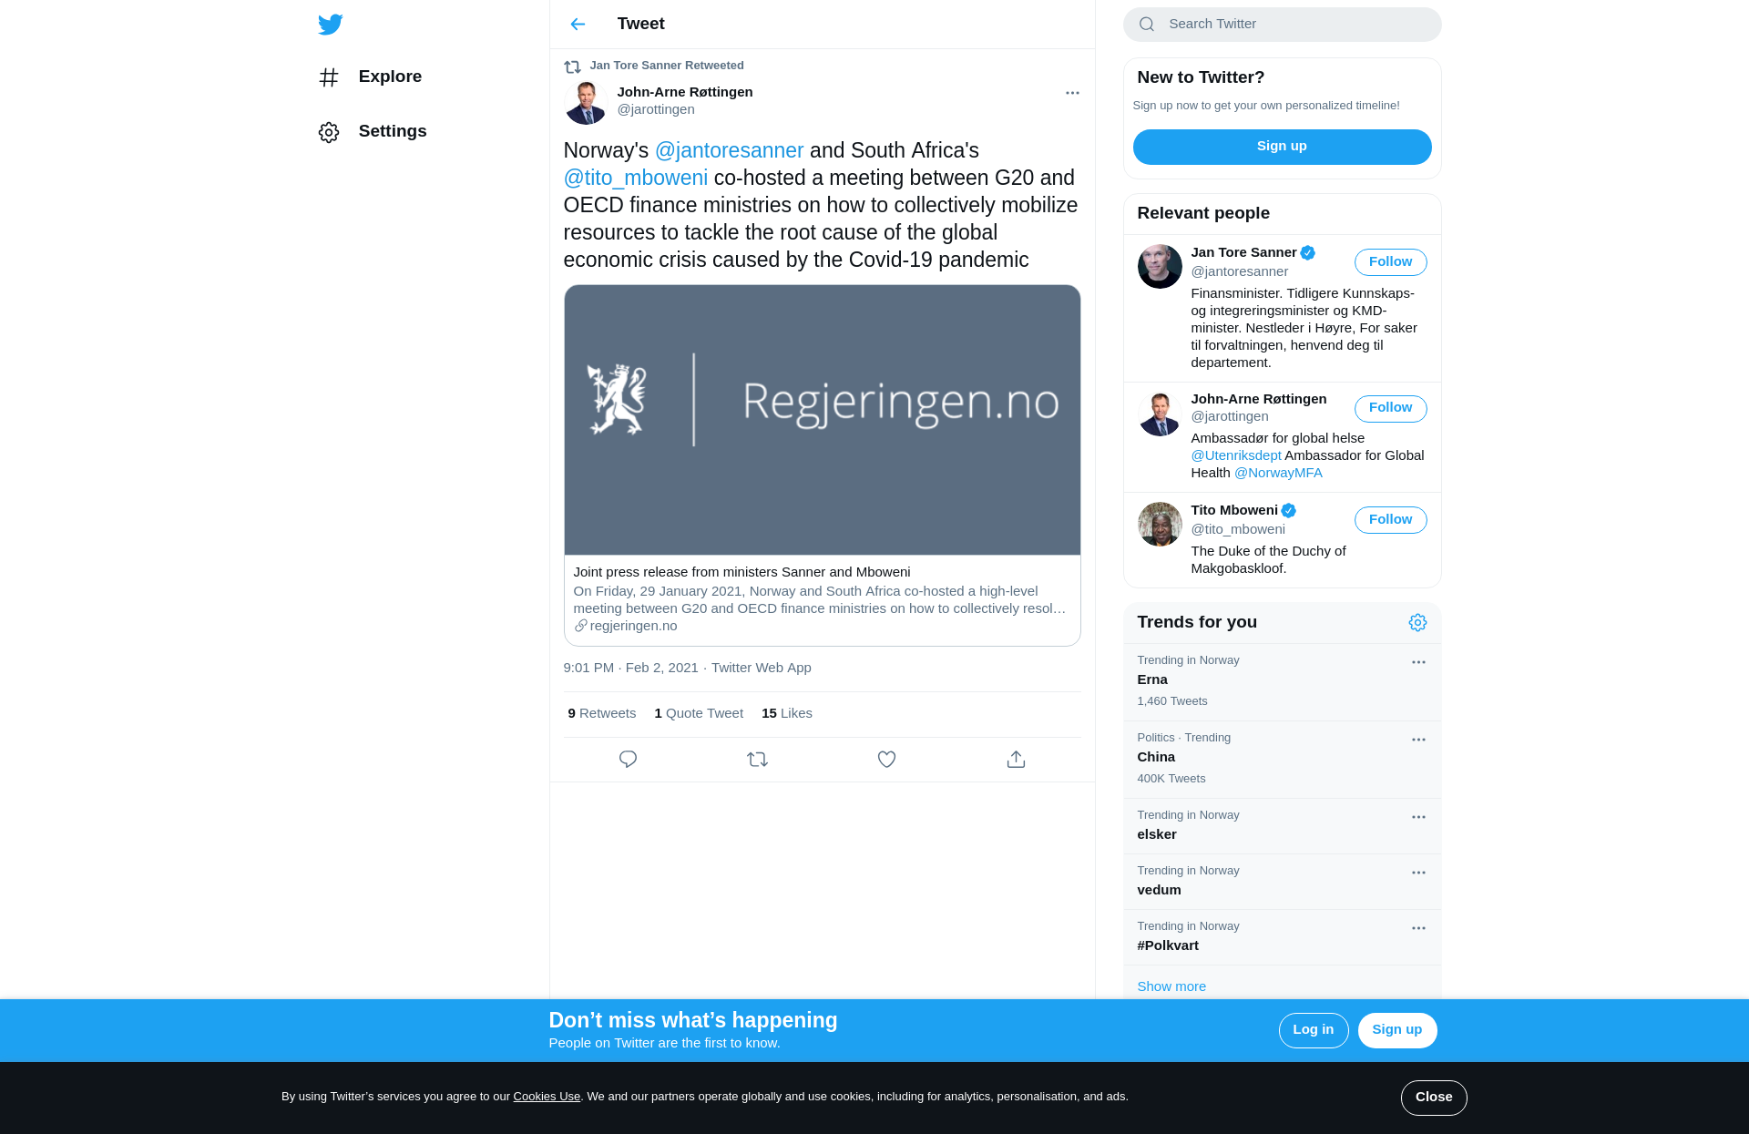1749x1134 pixels.
Task: Like the tweet with the heart icon
Action: tap(886, 759)
